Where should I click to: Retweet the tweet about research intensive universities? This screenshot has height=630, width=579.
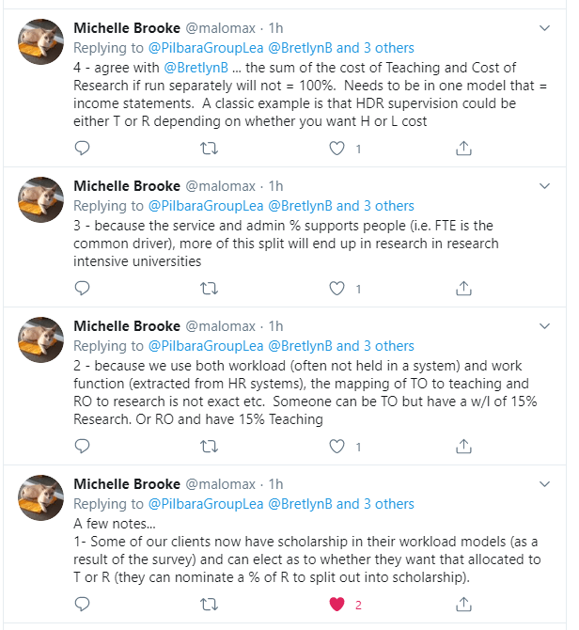(x=210, y=289)
